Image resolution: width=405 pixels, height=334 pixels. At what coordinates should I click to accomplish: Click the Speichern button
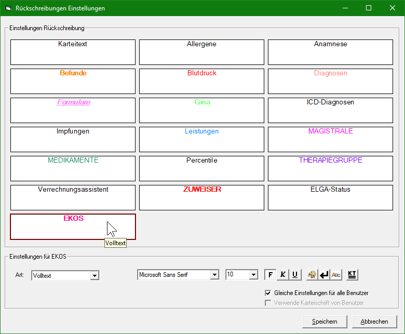tap(325, 322)
